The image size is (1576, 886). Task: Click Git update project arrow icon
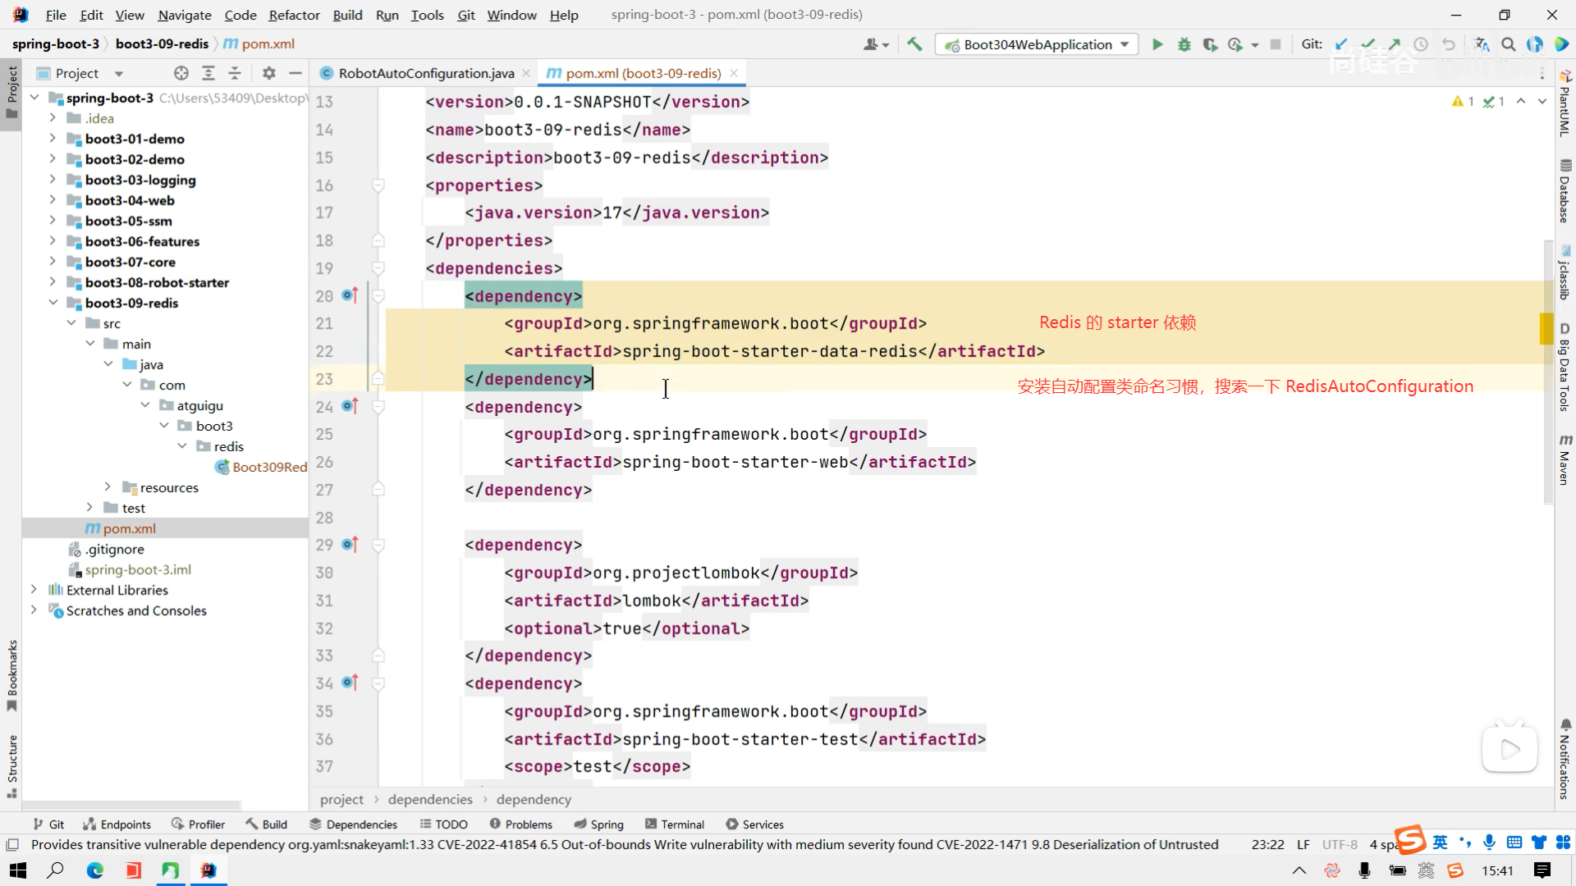pyautogui.click(x=1341, y=44)
